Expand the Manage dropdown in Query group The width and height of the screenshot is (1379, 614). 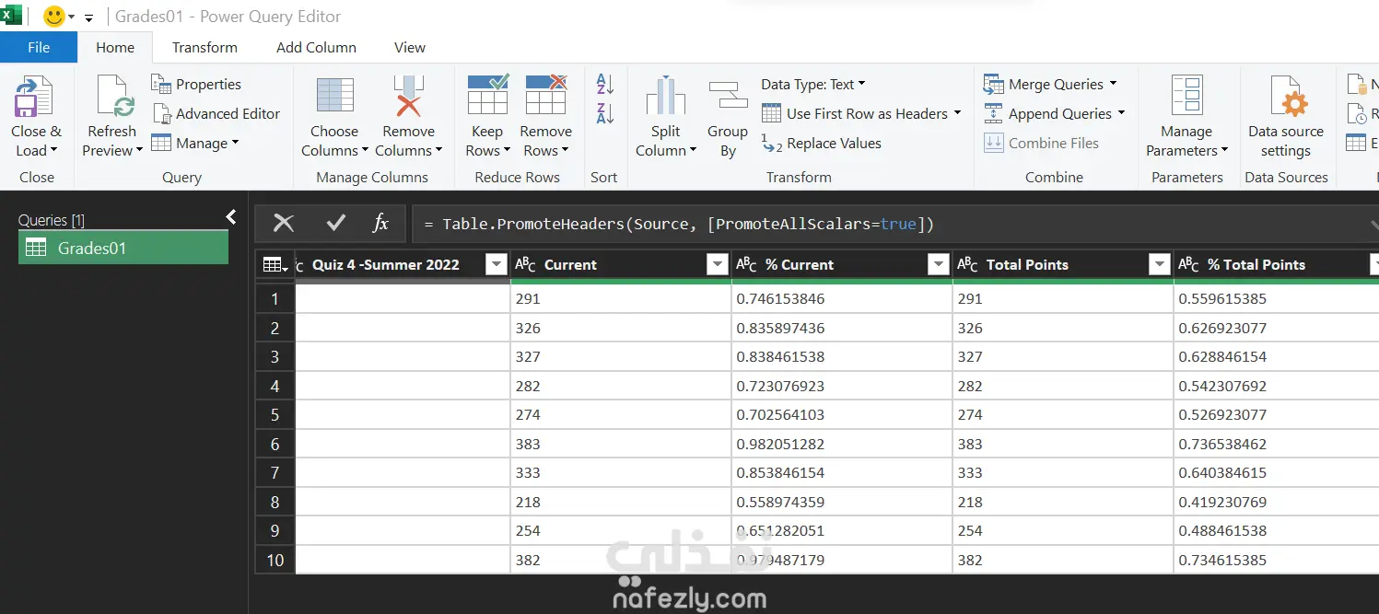coord(235,143)
